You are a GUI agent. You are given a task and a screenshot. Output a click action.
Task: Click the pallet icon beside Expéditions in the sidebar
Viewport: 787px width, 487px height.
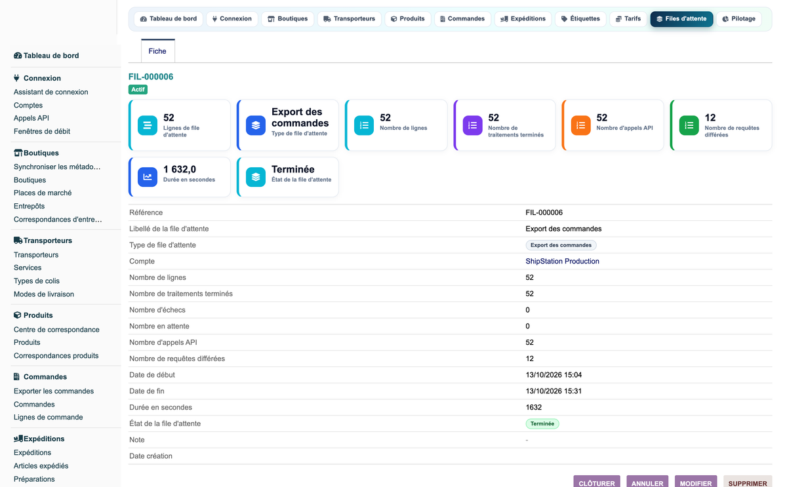18,438
